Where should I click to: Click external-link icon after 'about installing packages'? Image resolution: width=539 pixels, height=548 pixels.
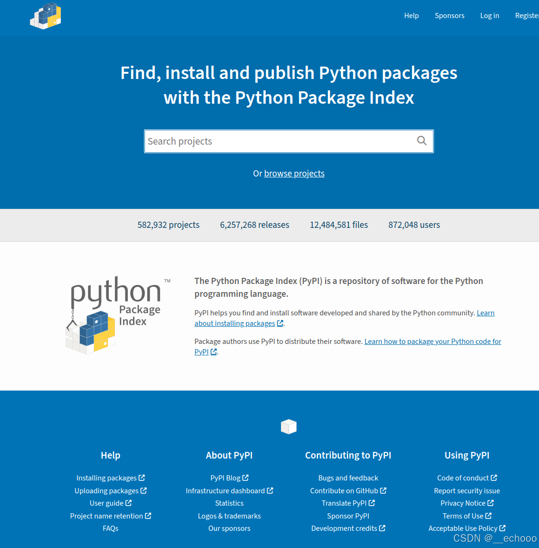(280, 323)
